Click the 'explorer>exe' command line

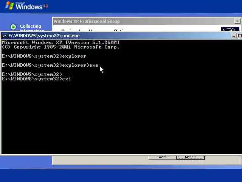[50, 65]
